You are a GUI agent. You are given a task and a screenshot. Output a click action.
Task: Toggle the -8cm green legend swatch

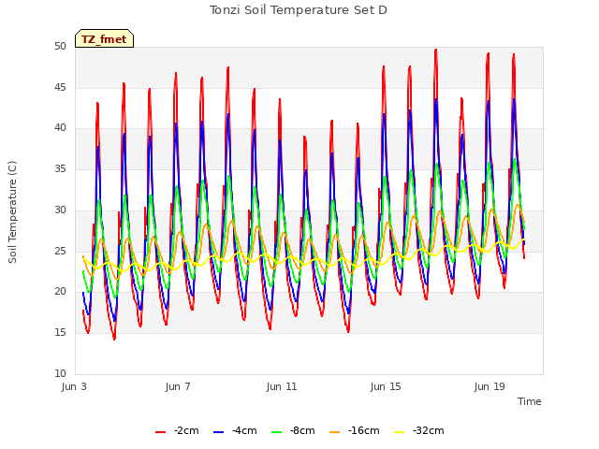point(277,432)
